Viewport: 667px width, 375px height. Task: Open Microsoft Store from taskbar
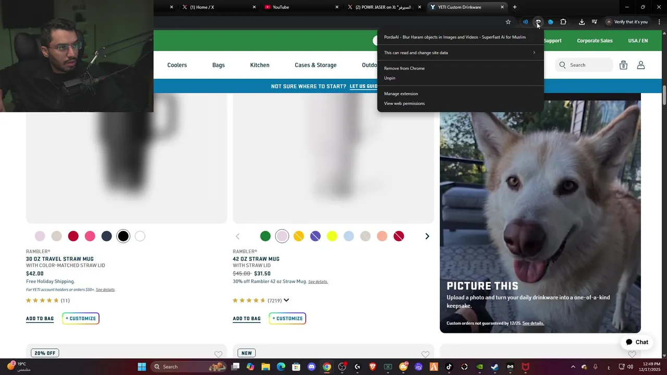296,367
